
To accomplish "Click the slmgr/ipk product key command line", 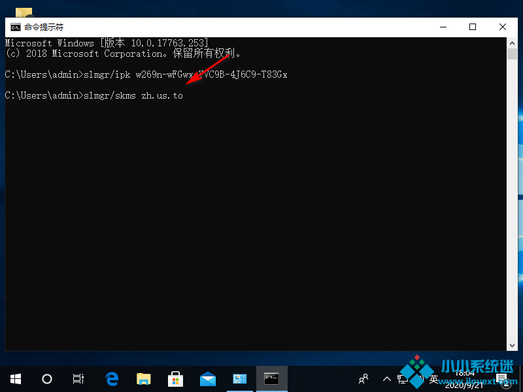I will (x=146, y=74).
